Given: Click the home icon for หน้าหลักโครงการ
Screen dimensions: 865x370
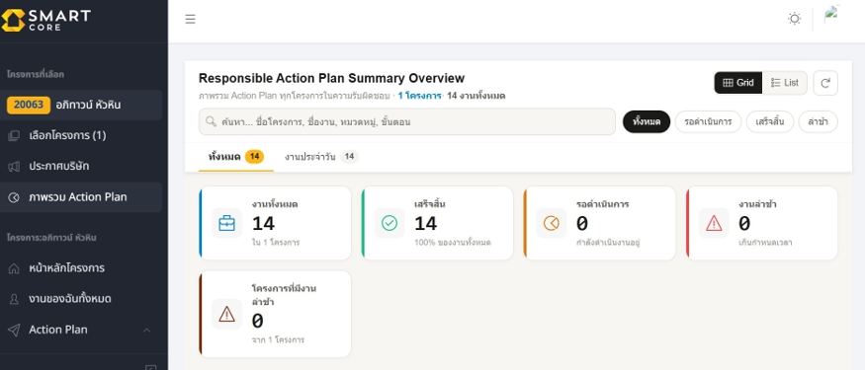Looking at the screenshot, I should click(x=14, y=268).
